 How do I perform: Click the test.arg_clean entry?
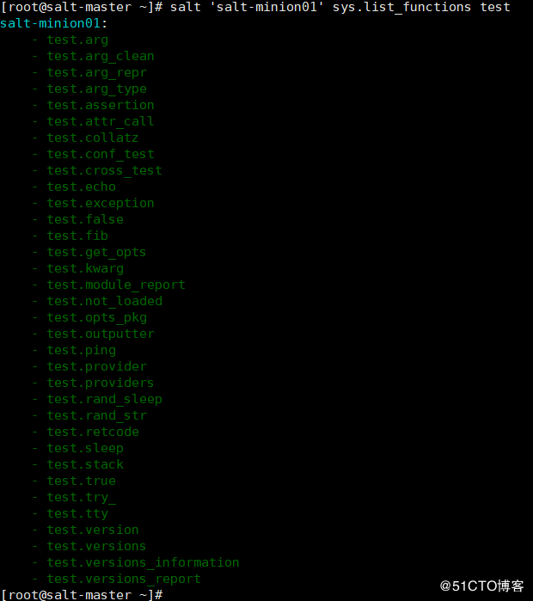point(101,57)
